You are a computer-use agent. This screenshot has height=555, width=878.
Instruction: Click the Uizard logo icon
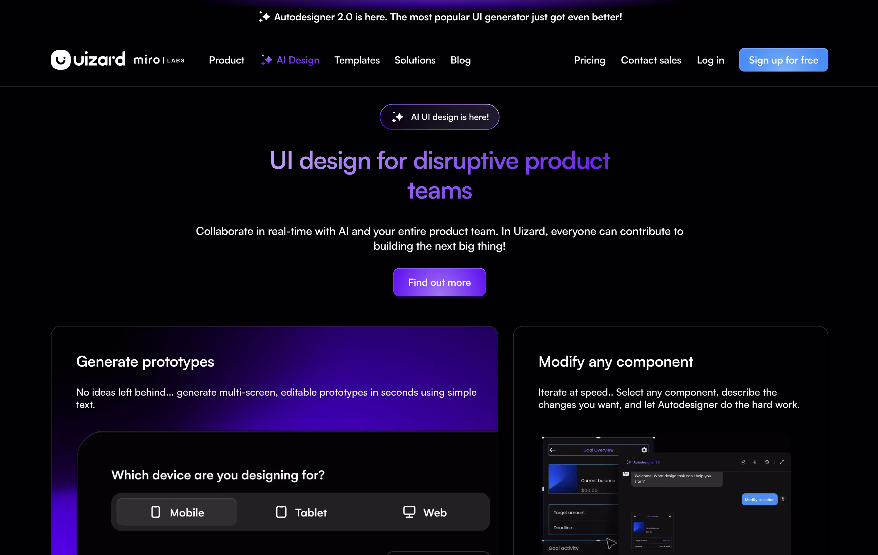pyautogui.click(x=60, y=60)
